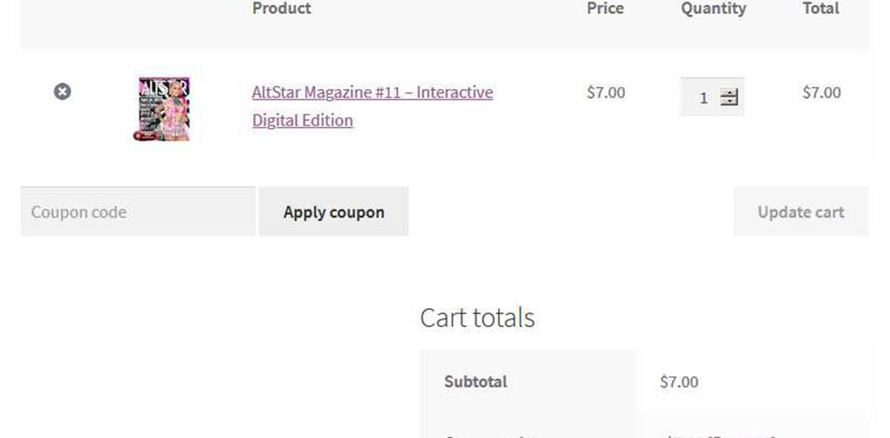Remove AltStar Magazine from the cart
The image size is (890, 438).
(62, 92)
